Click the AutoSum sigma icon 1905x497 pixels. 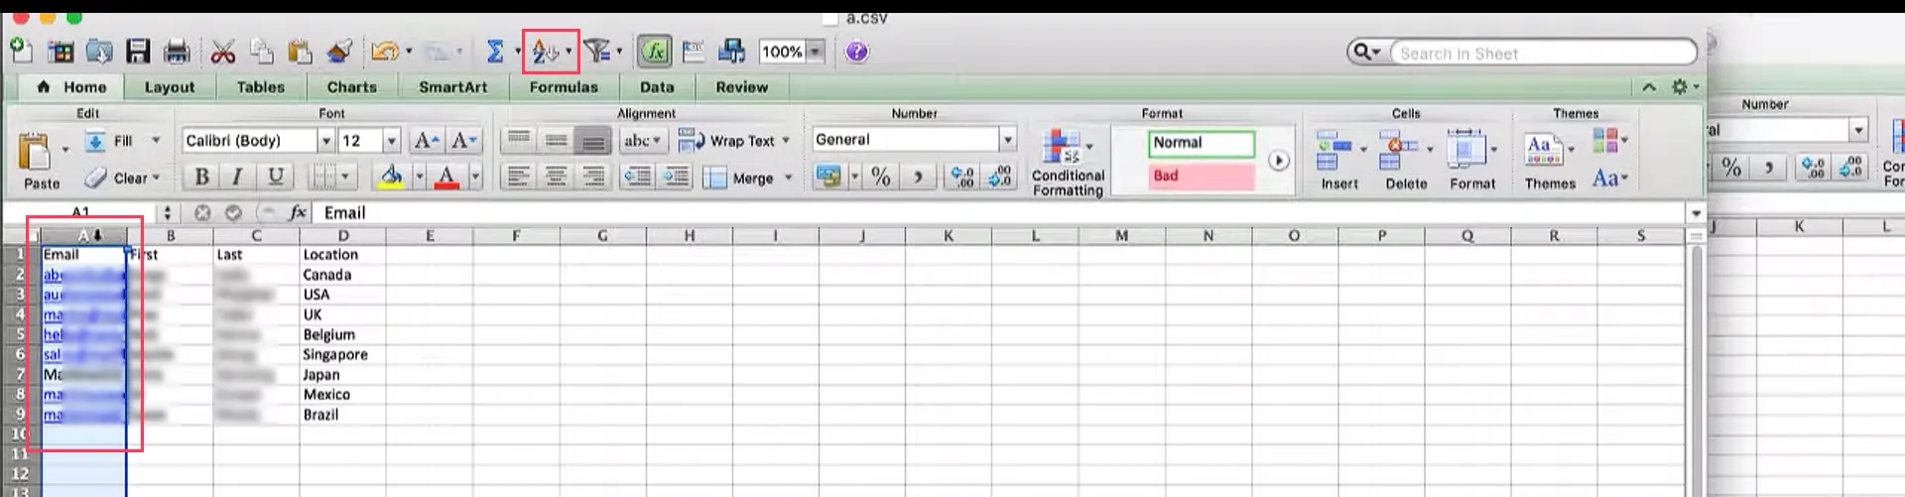pyautogui.click(x=495, y=52)
